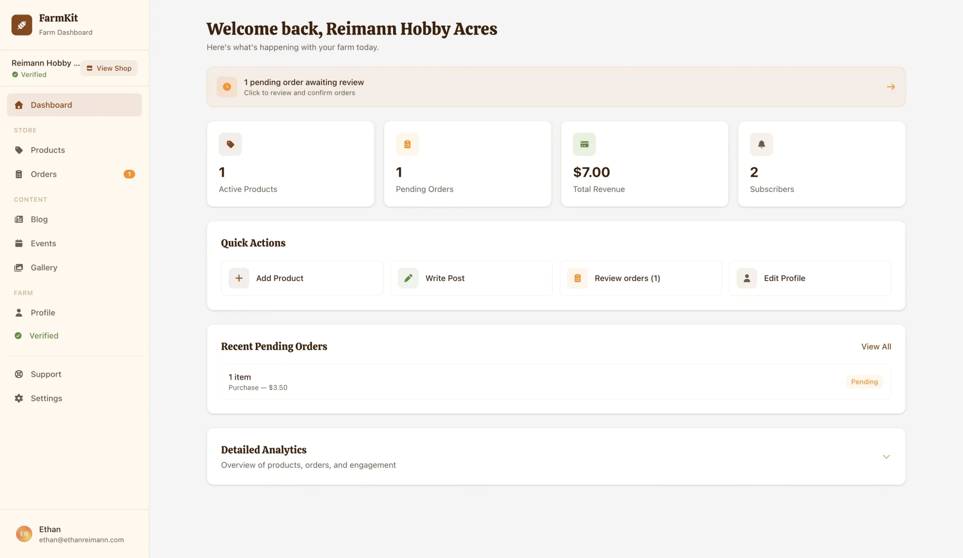Screen dimensions: 963x558
Task: Click the Settings gear icon
Action: [x=19, y=398]
